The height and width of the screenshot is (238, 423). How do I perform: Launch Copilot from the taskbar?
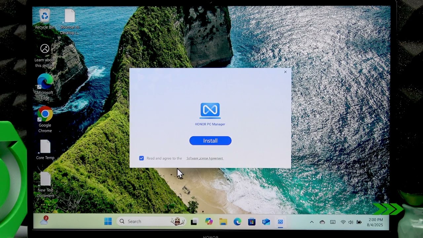click(x=209, y=222)
